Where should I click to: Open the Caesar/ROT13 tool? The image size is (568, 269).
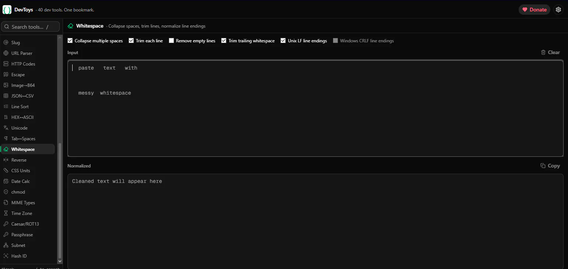pos(28,224)
